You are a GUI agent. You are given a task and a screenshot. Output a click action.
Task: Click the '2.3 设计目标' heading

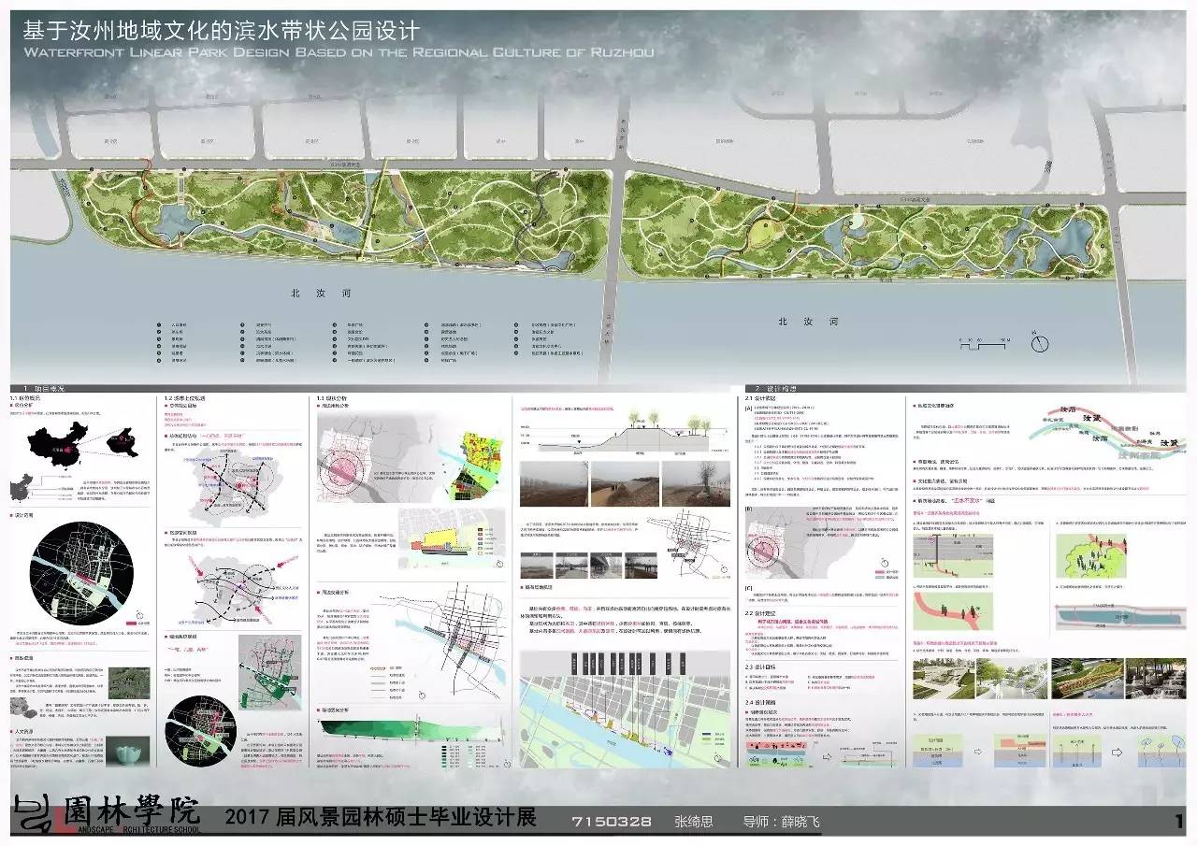760,666
